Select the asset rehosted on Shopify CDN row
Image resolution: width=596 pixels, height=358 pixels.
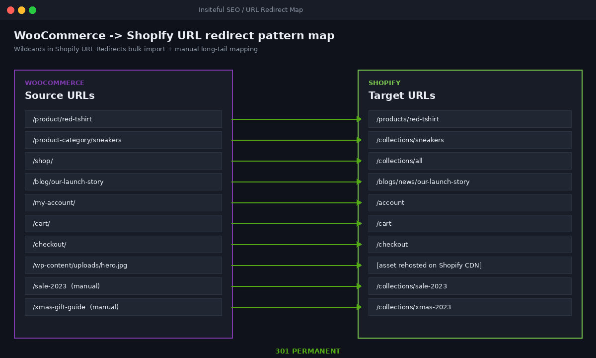[470, 266]
